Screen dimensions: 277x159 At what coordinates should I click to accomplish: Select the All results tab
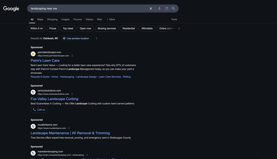32,19
